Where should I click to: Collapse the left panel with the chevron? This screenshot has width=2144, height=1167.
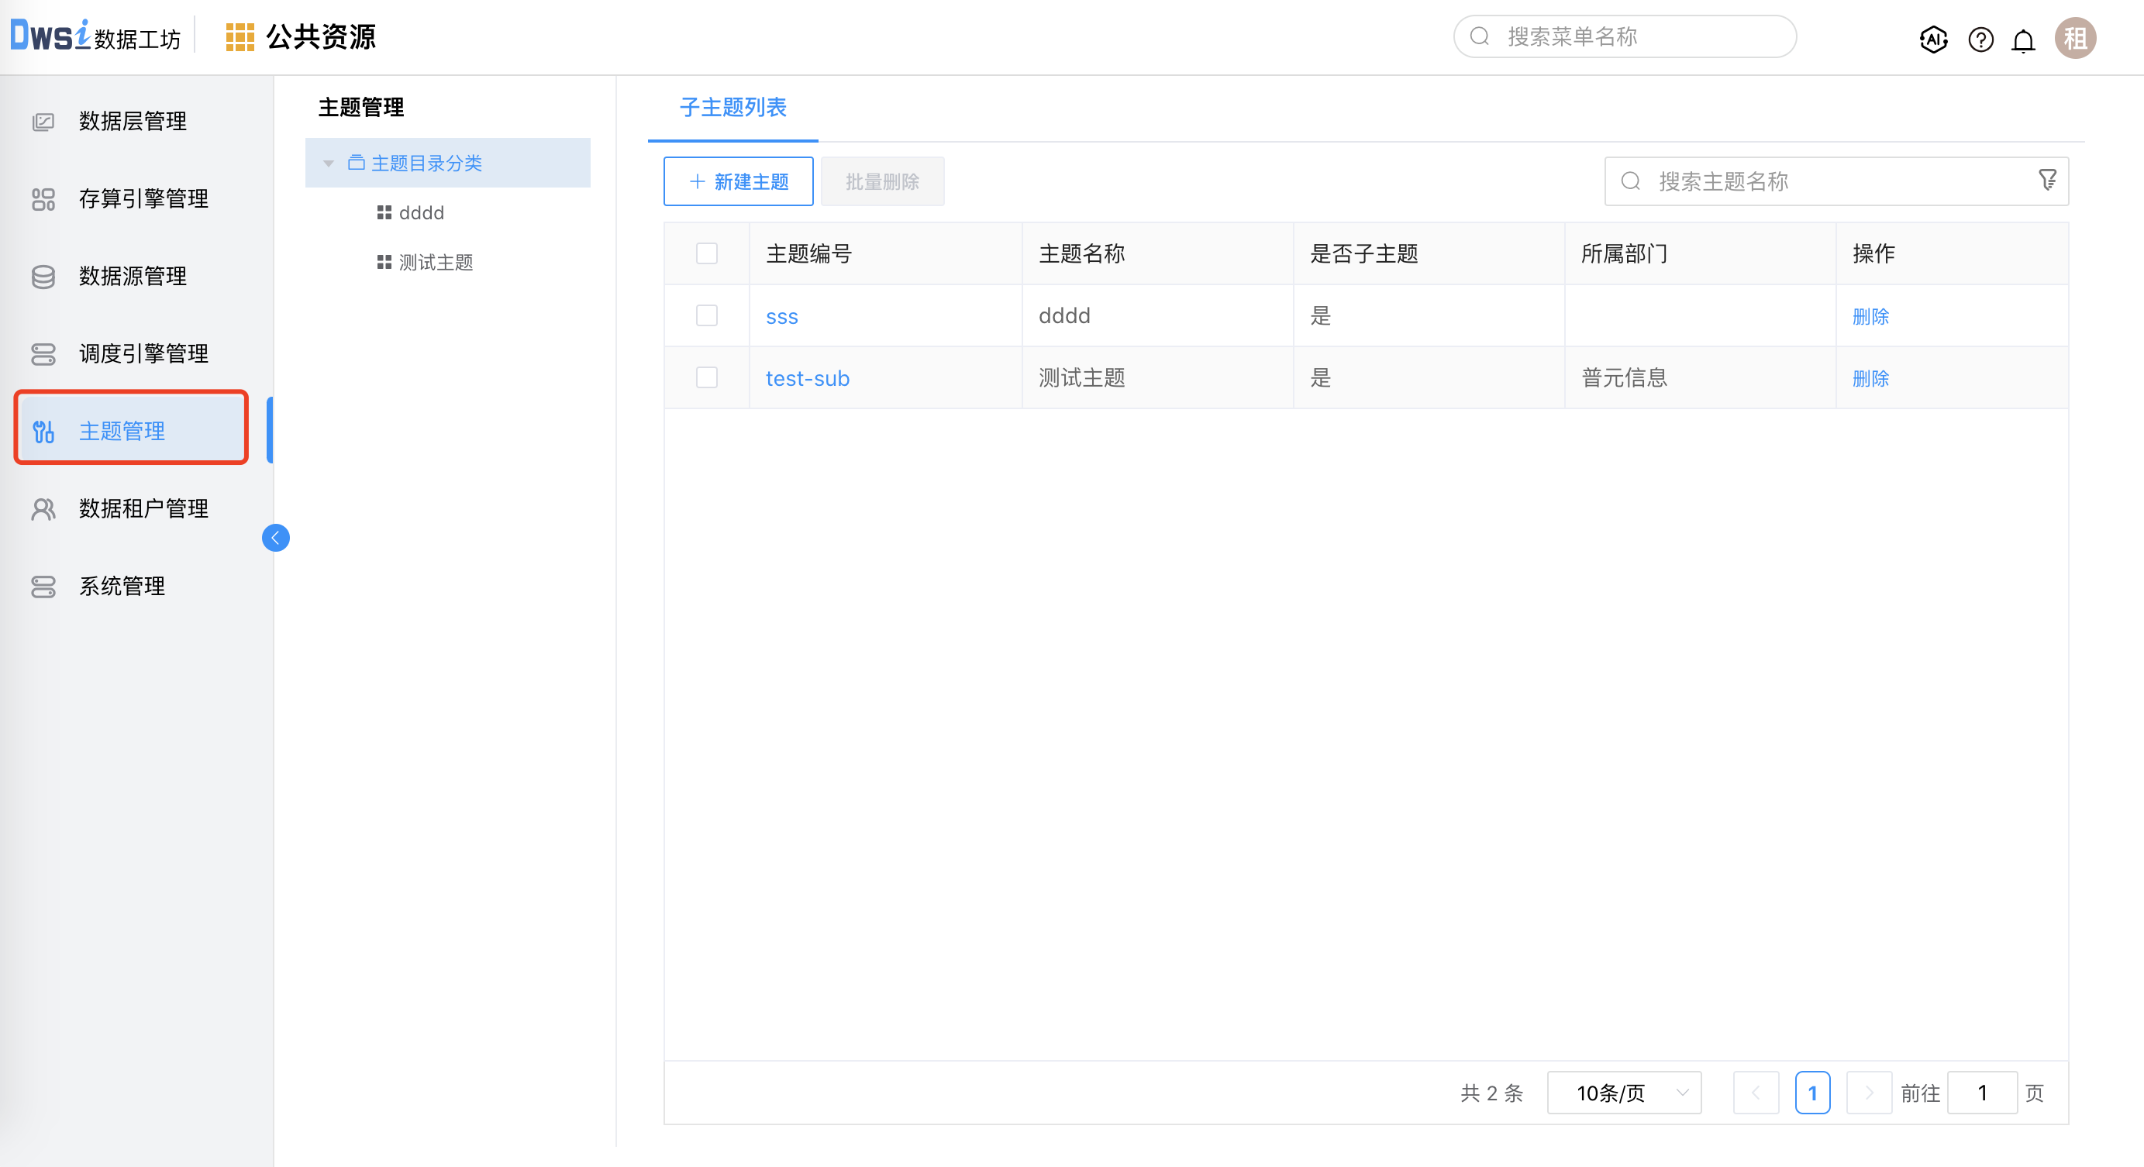(275, 537)
